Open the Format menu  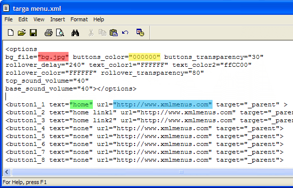pyautogui.click(x=79, y=19)
